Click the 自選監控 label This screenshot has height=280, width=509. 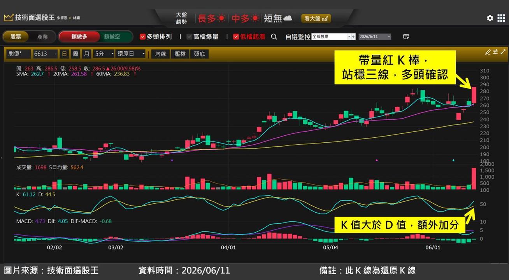(x=298, y=37)
